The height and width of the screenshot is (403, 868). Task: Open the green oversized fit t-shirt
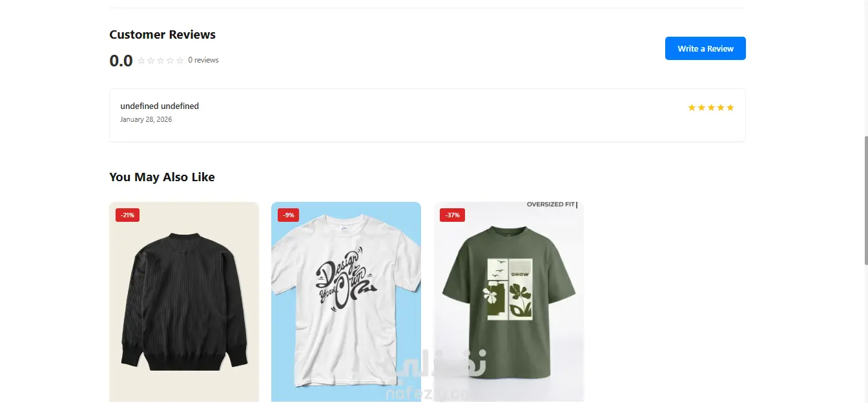click(508, 302)
